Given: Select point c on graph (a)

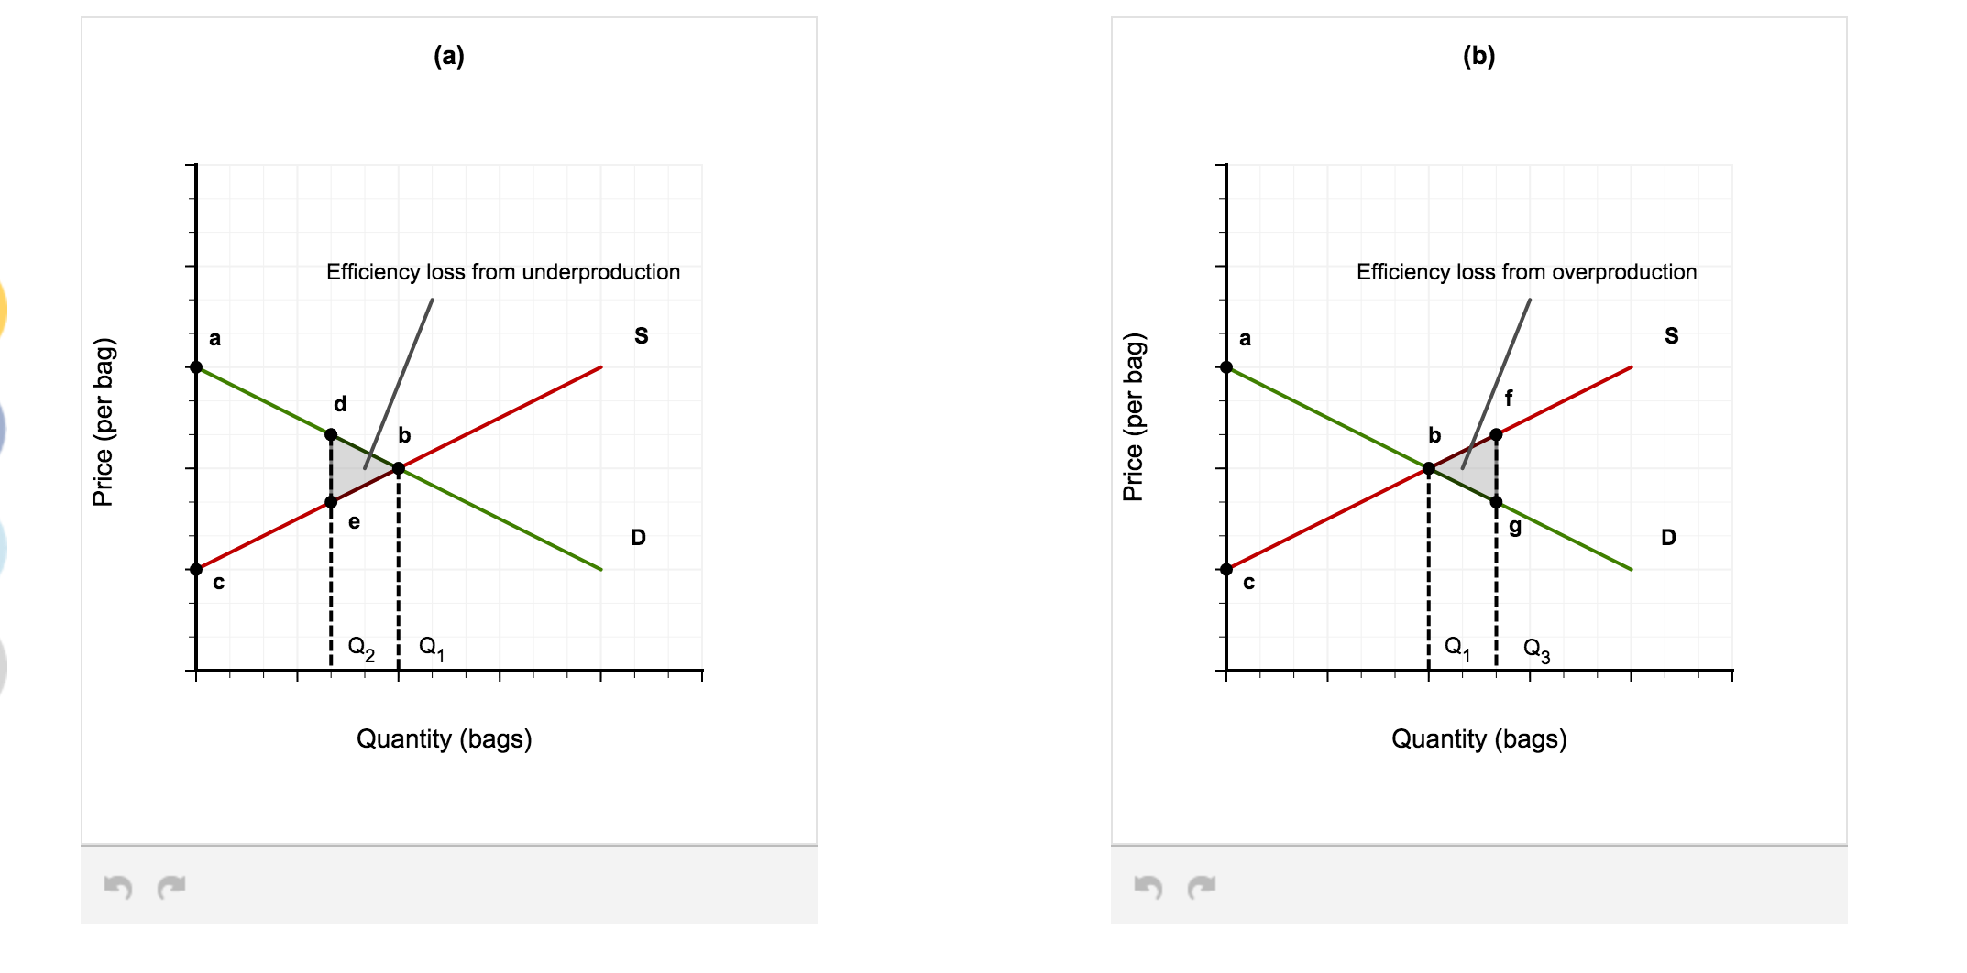Looking at the screenshot, I should pyautogui.click(x=196, y=570).
